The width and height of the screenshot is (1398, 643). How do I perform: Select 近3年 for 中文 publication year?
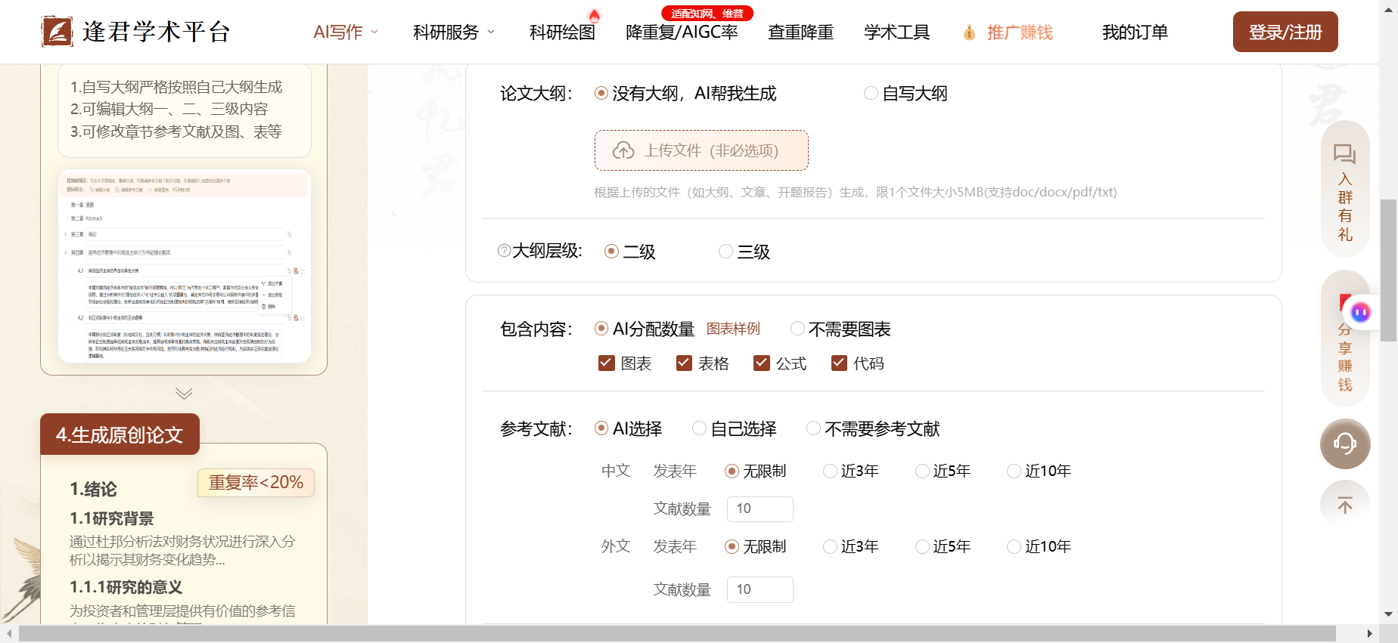click(830, 471)
